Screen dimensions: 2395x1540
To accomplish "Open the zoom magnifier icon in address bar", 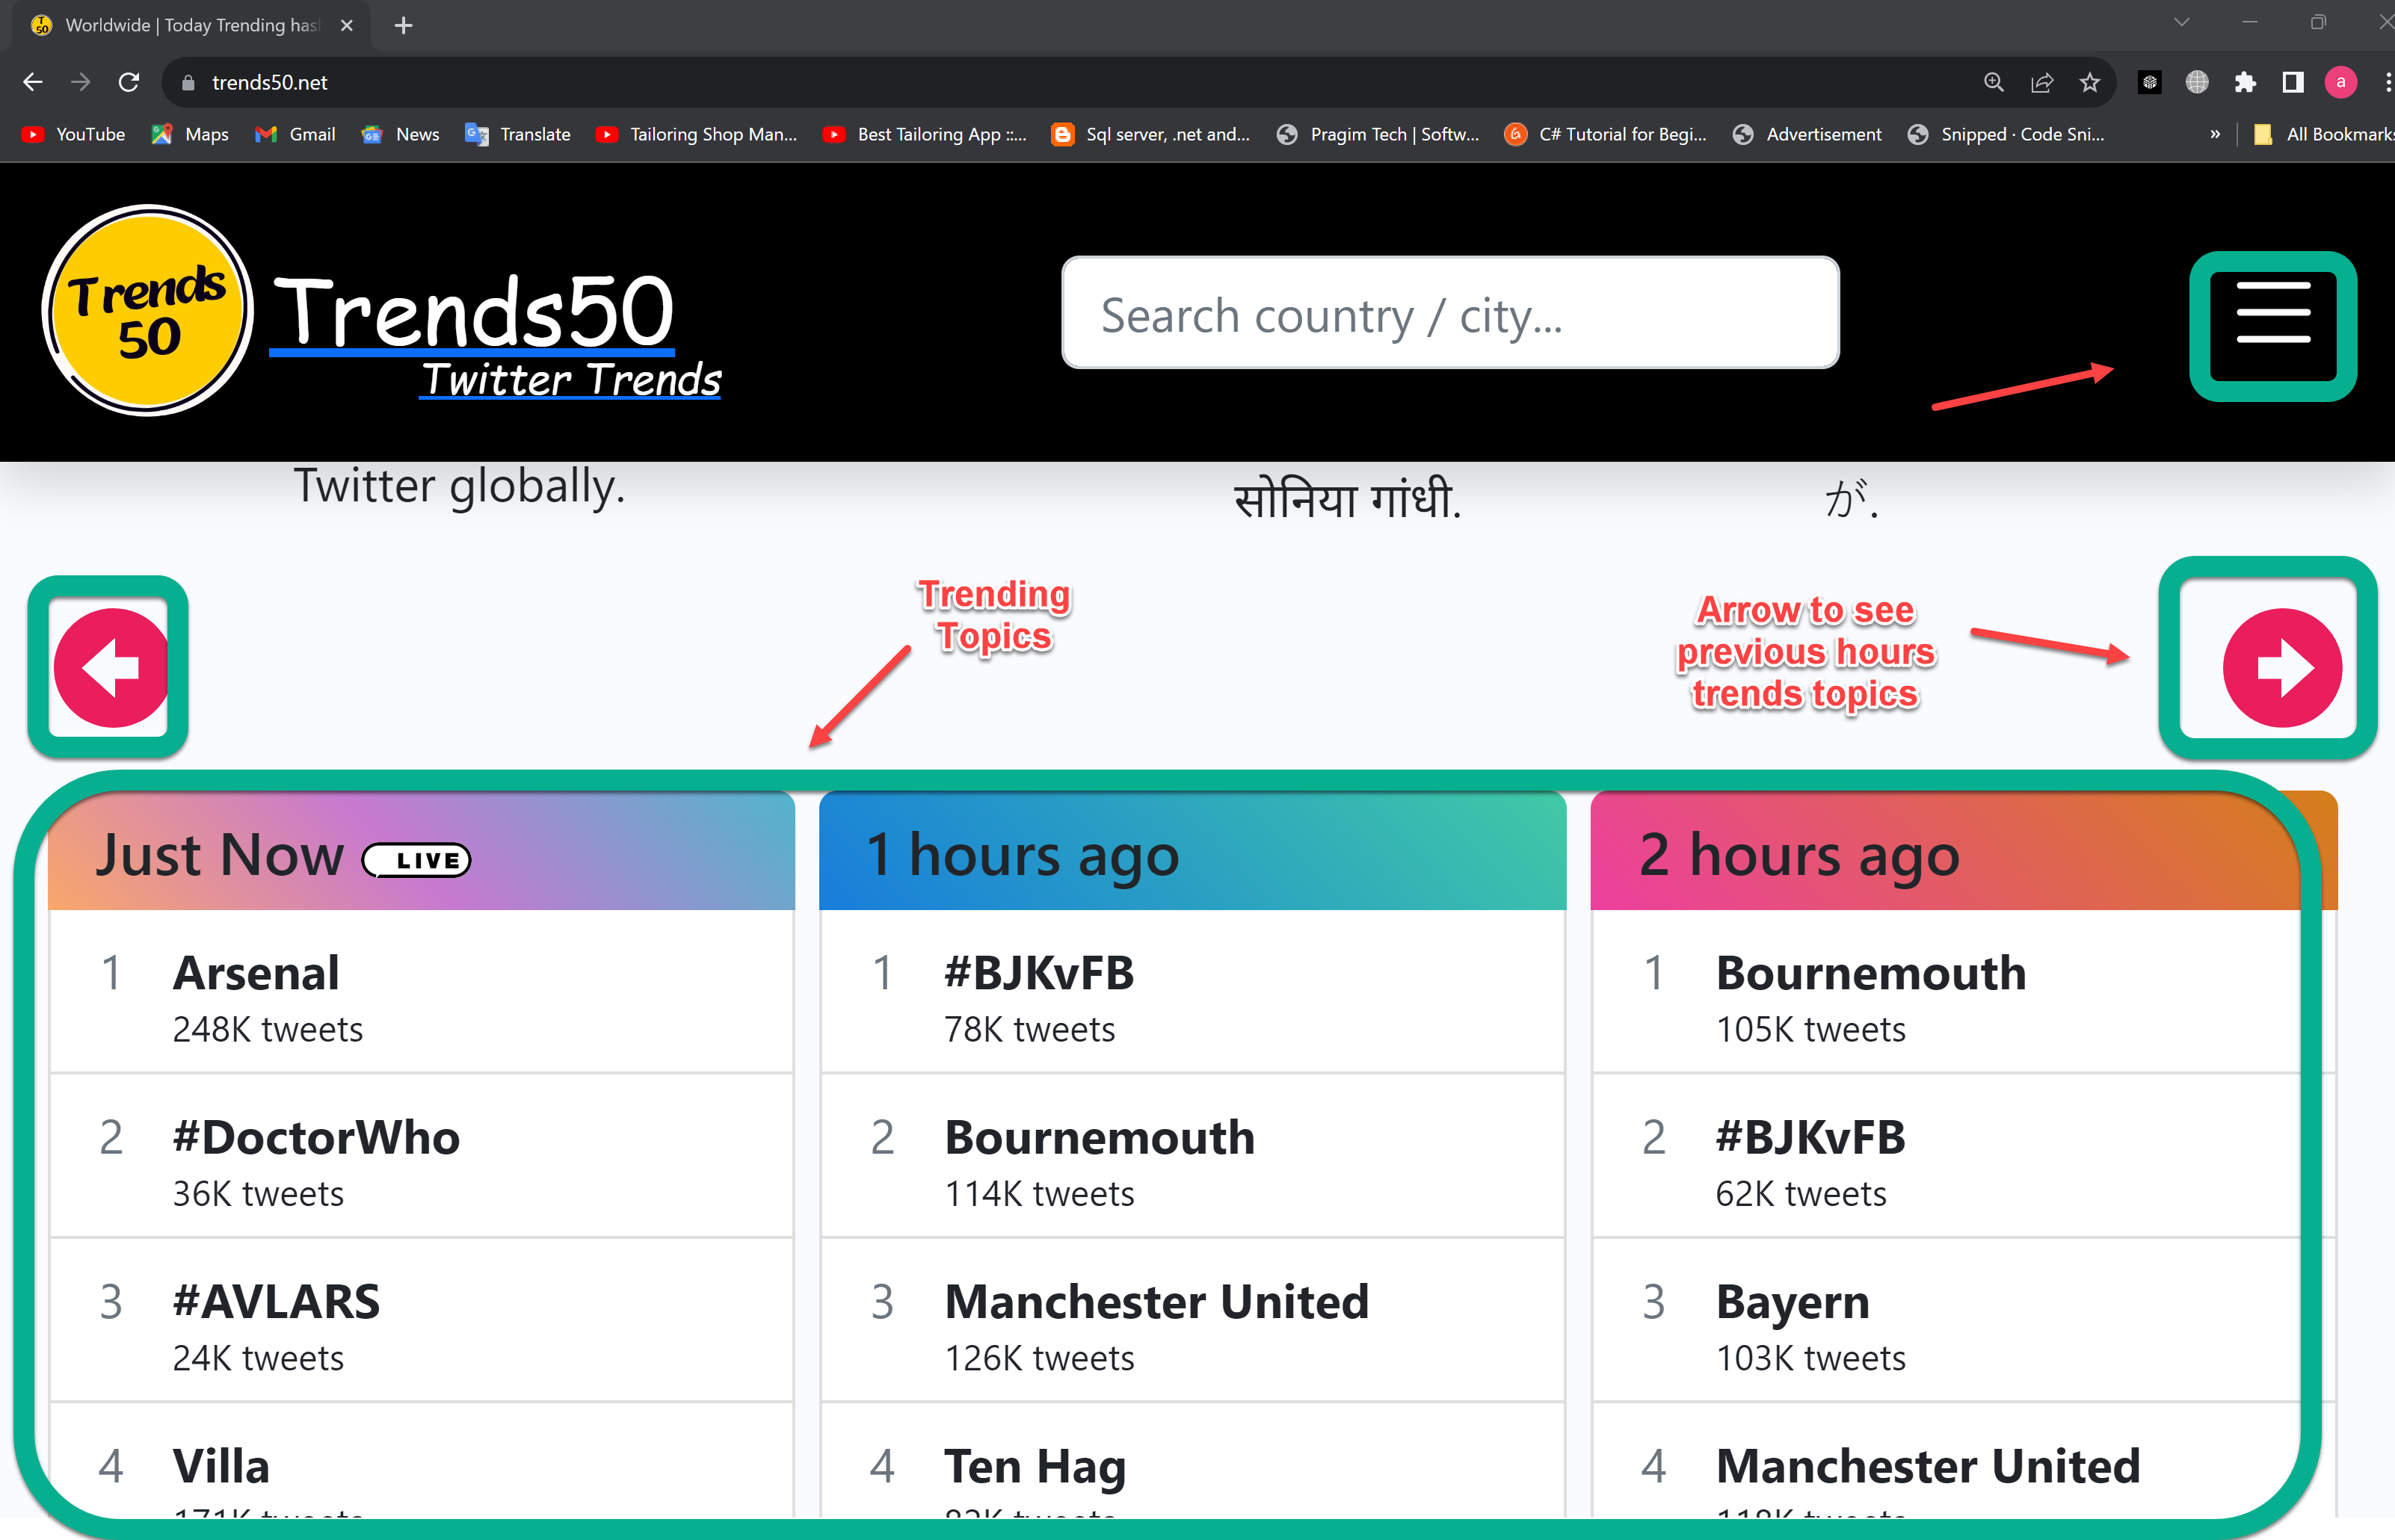I will coord(1994,82).
